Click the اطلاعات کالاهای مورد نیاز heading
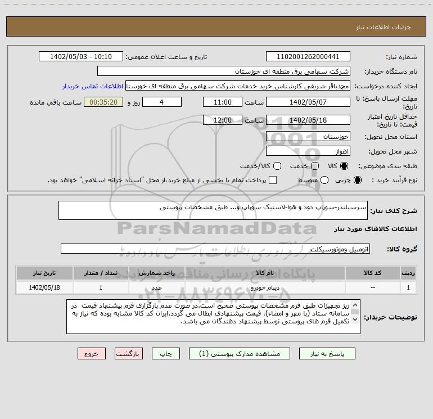This screenshot has width=433, height=419. click(375, 229)
